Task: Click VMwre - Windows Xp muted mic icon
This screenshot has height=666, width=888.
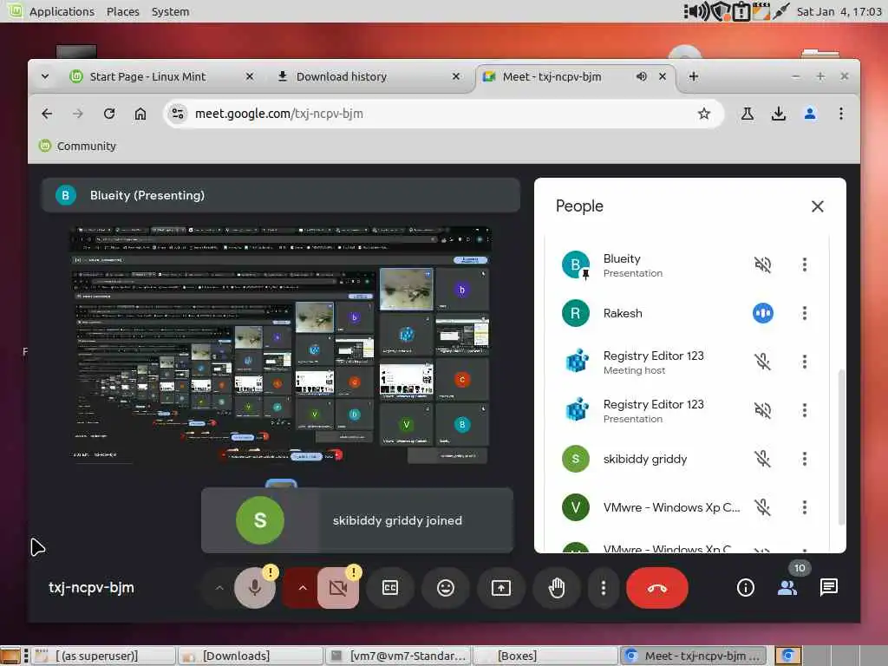Action: pyautogui.click(x=763, y=507)
